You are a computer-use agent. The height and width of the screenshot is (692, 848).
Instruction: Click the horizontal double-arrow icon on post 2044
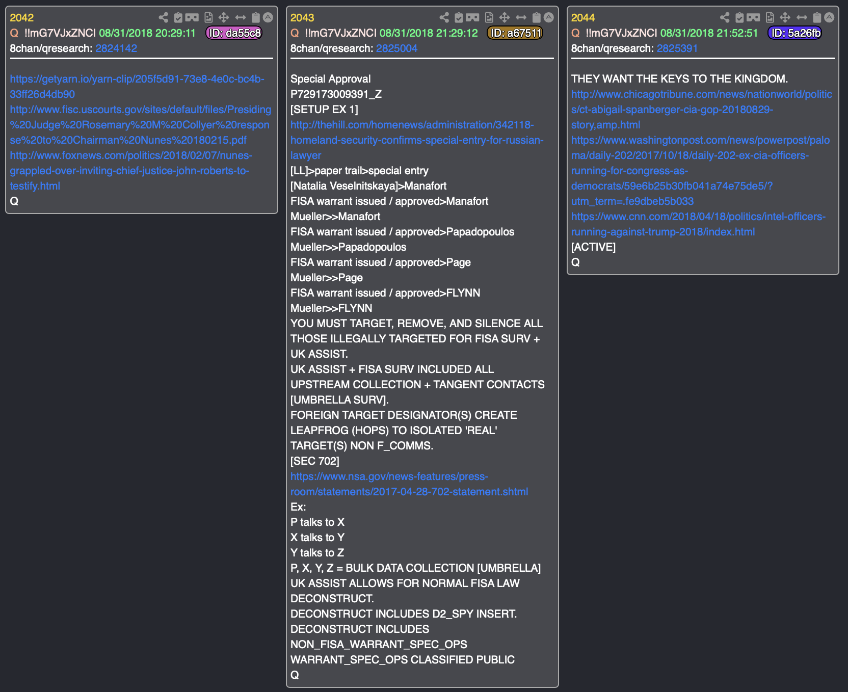point(802,18)
